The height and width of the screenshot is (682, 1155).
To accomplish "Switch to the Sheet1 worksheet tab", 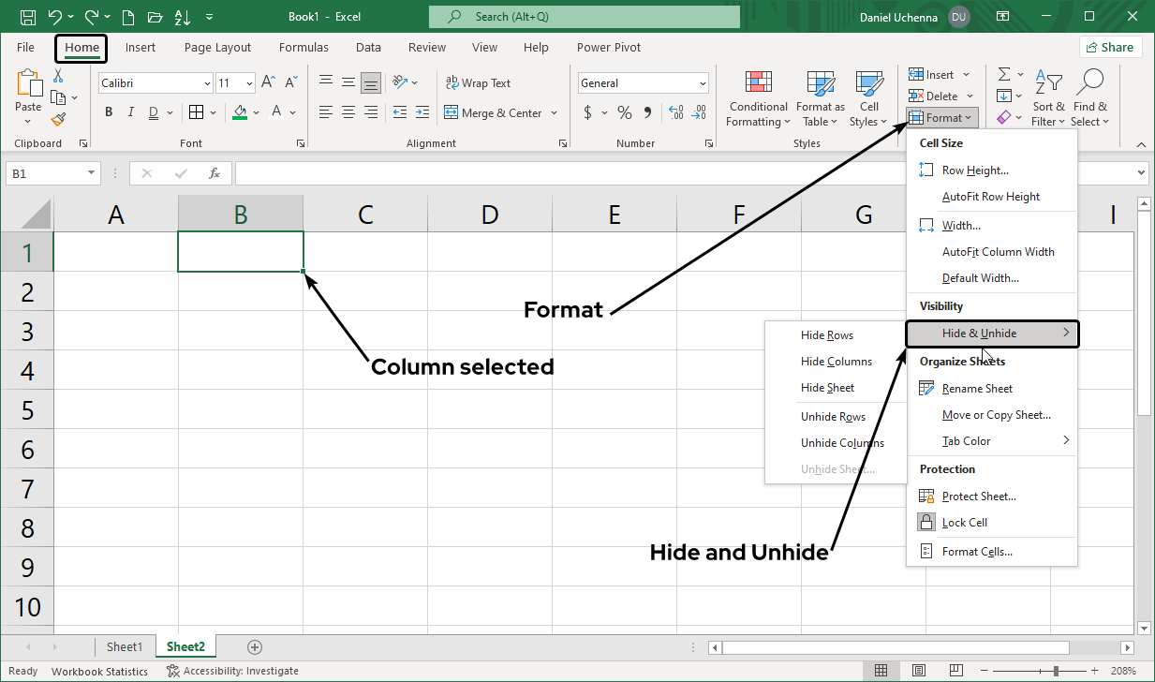I will (126, 645).
